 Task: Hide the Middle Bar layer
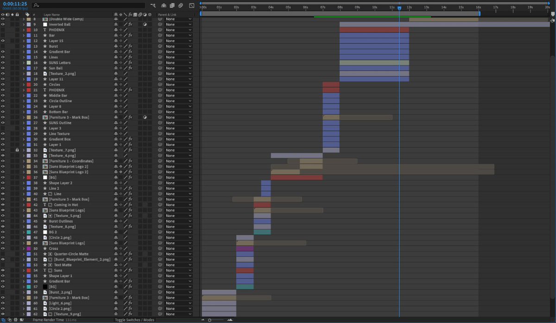coord(3,95)
